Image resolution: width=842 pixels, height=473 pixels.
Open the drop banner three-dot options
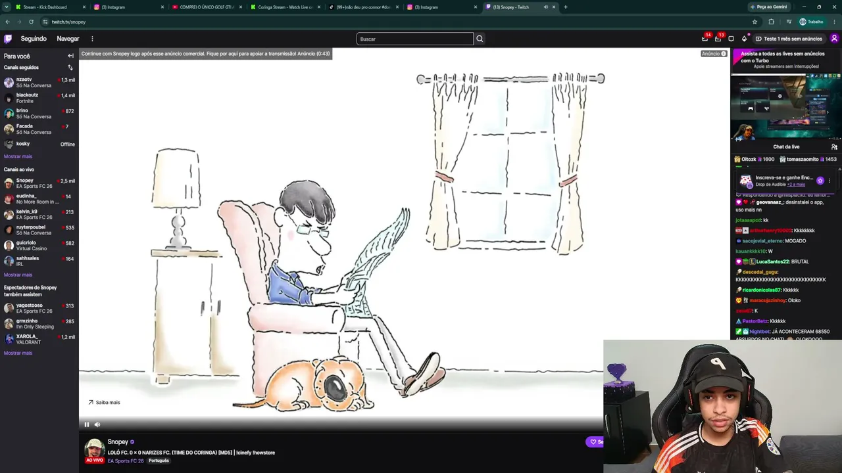pos(830,181)
